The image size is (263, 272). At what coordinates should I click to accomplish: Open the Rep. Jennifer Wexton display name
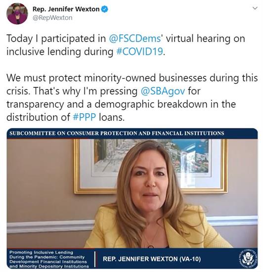66,9
